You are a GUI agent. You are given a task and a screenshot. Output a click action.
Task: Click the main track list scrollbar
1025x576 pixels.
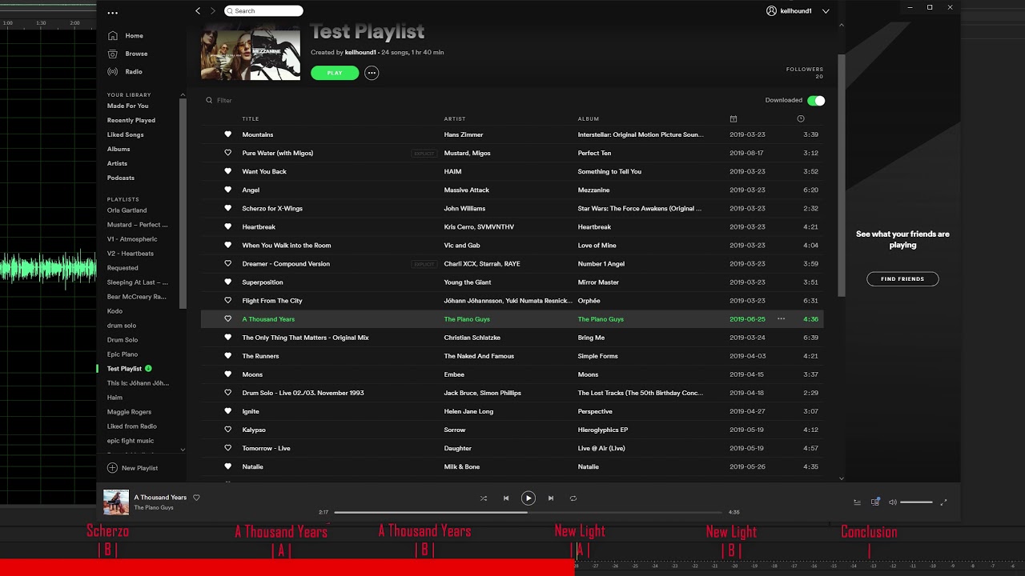click(x=841, y=176)
